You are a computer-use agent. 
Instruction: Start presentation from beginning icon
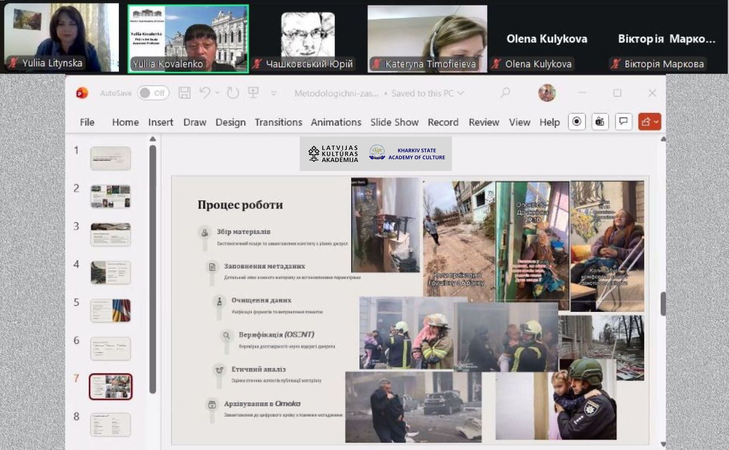(253, 93)
